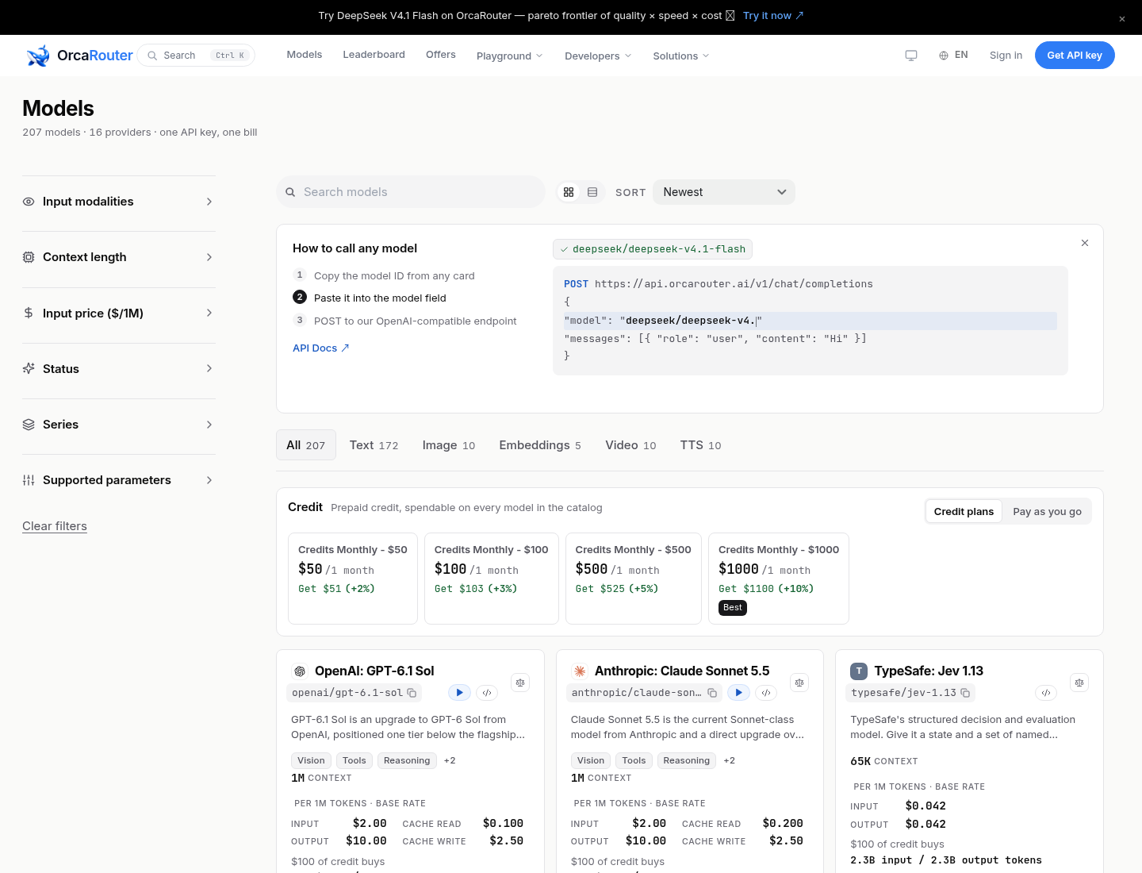Viewport: 1142px width, 873px height.
Task: Copy the anthropic/claude-son… model ID
Action: 712,693
